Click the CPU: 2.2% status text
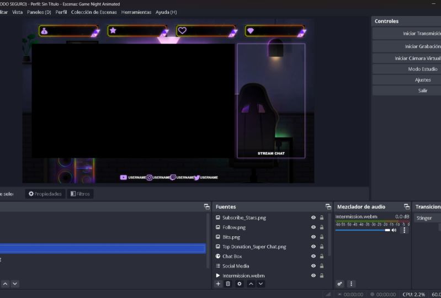The height and width of the screenshot is (298, 441). click(x=413, y=294)
